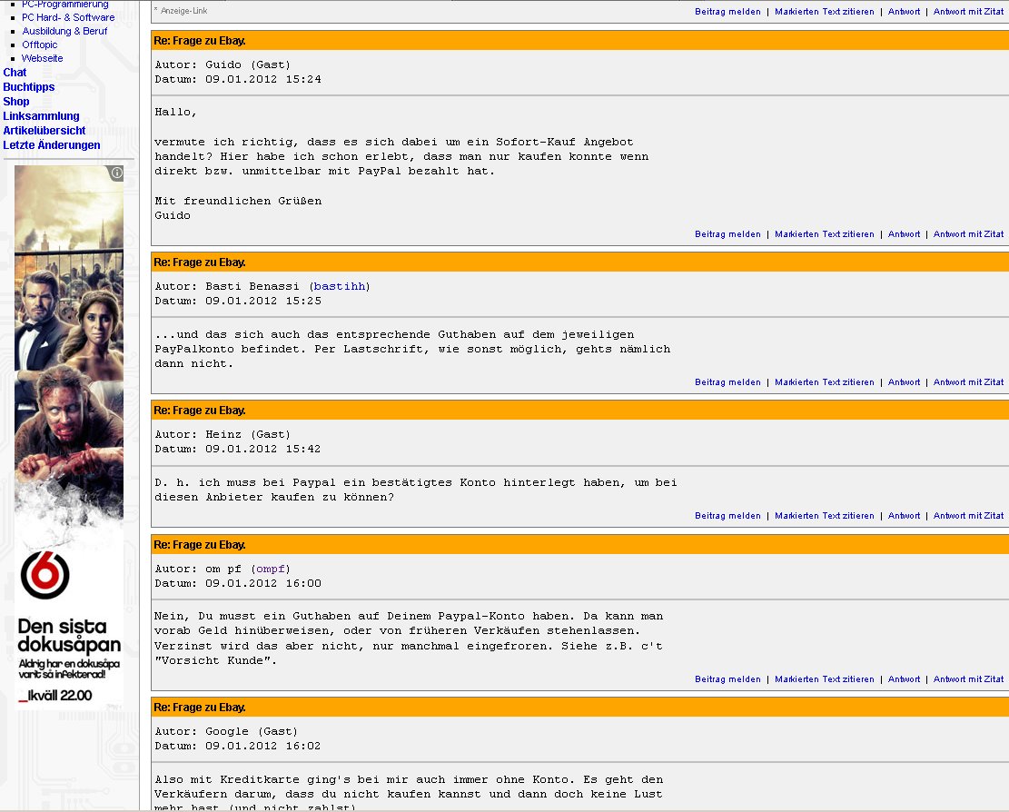The width and height of the screenshot is (1009, 812).
Task: Click 'Datum: 09.01.2012 16:02' text
Action: [x=238, y=747]
